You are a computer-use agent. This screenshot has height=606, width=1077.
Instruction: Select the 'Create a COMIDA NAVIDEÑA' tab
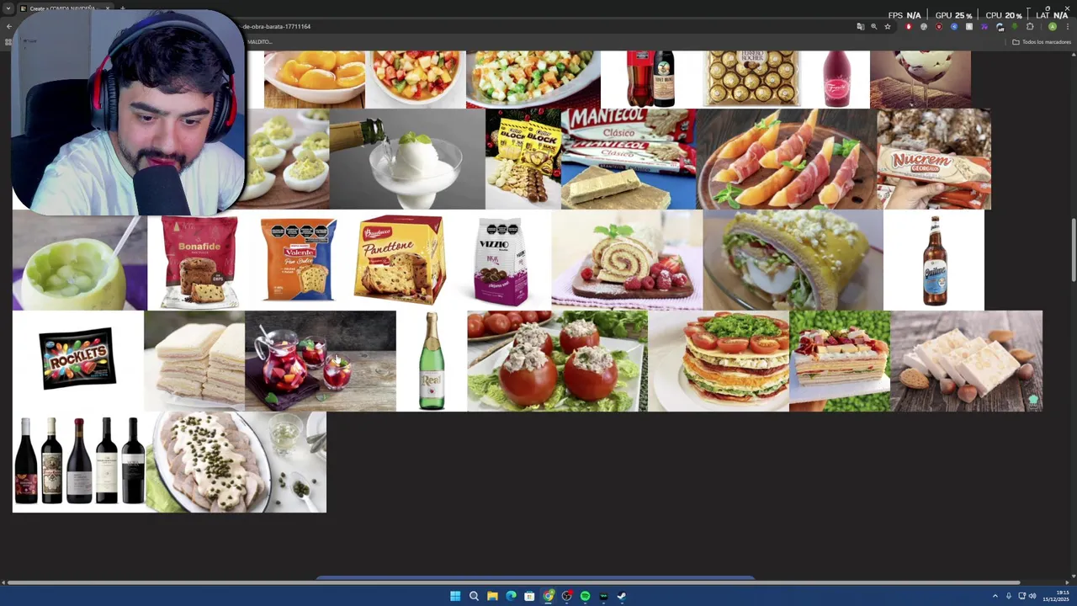65,8
